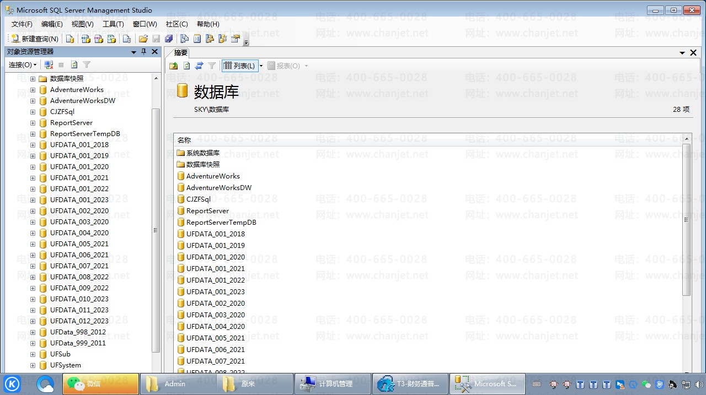Expand the CJZFSql database node
The width and height of the screenshot is (706, 395).
(33, 112)
